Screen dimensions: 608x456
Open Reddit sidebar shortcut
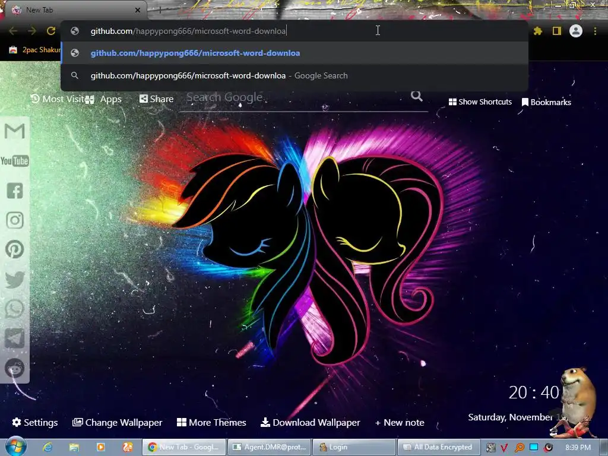click(x=15, y=368)
